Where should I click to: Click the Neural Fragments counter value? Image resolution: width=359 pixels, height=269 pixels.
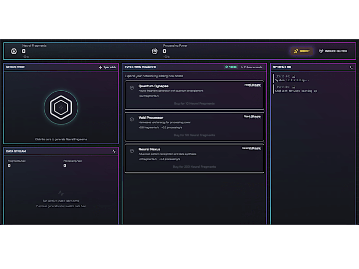click(23, 51)
